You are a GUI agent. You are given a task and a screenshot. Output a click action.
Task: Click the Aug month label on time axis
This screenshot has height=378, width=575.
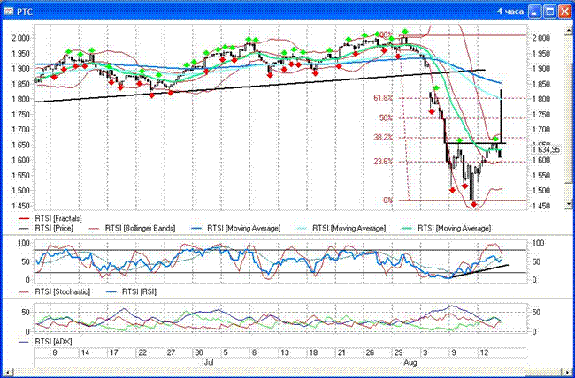410,363
